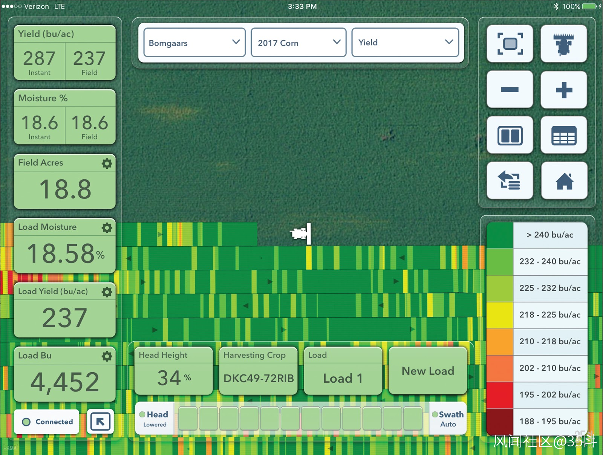Image resolution: width=603 pixels, height=455 pixels.
Task: Go to the home screen icon
Action: tap(564, 181)
